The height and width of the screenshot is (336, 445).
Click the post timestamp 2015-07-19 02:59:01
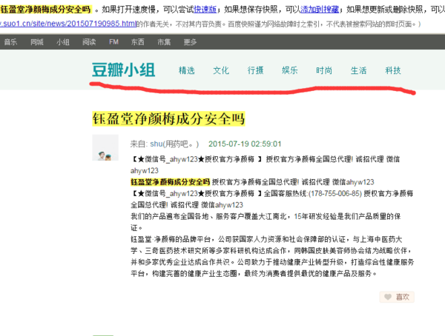tap(245, 144)
